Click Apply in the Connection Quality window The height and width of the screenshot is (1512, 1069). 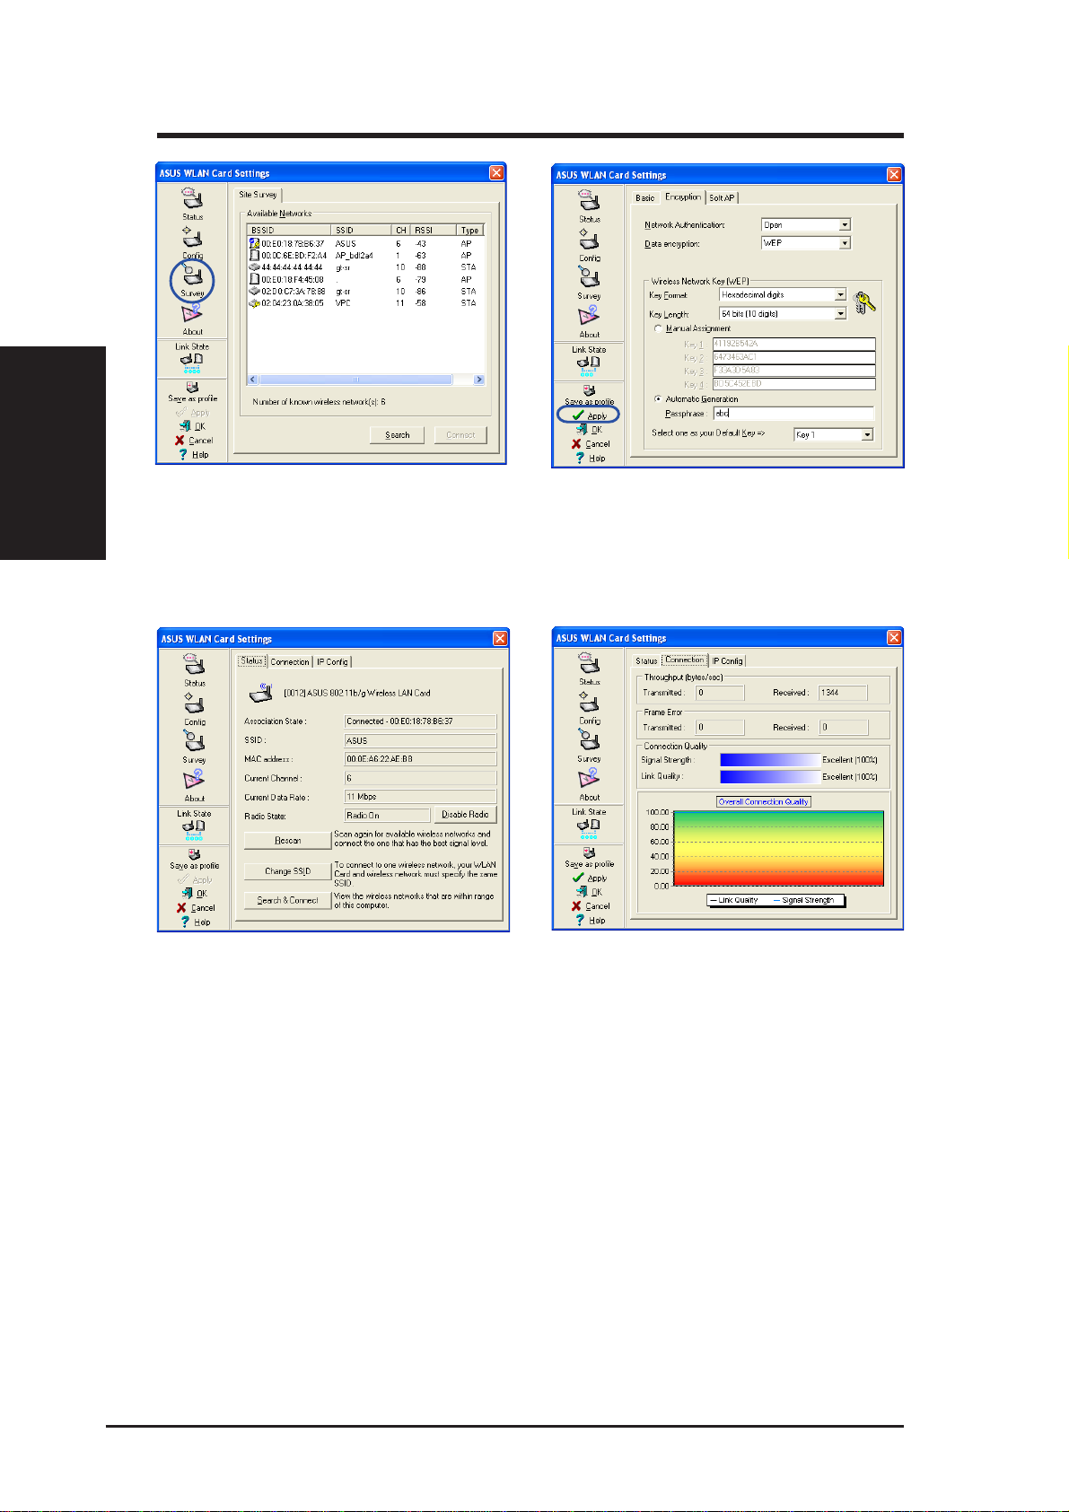coord(590,878)
